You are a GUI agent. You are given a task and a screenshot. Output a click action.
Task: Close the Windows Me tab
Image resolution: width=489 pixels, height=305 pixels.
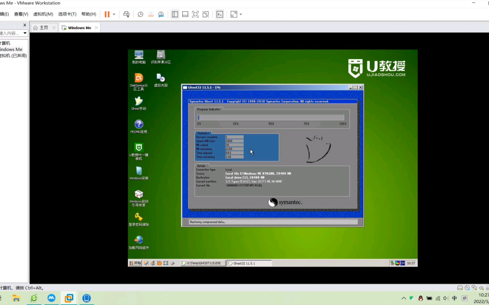point(96,28)
